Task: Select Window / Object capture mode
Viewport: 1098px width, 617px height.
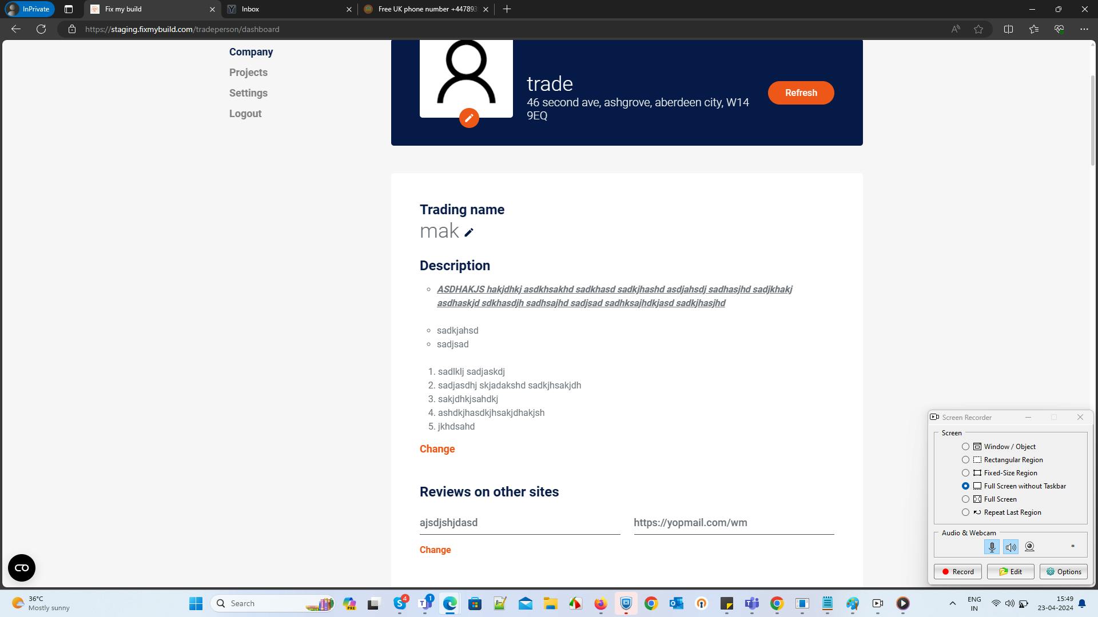Action: pyautogui.click(x=966, y=447)
